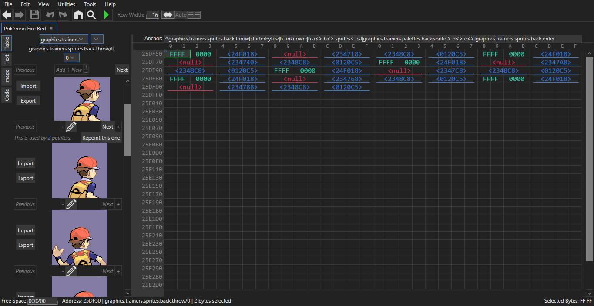Click the home navigation icon
The width and height of the screenshot is (594, 306).
[78, 14]
